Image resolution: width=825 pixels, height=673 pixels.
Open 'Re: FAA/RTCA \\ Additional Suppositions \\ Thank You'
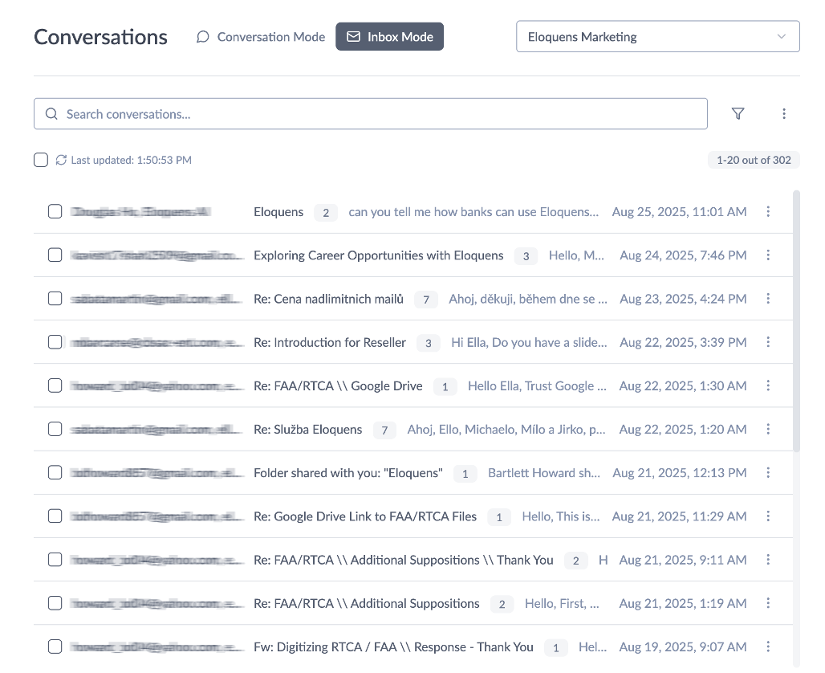coord(403,560)
